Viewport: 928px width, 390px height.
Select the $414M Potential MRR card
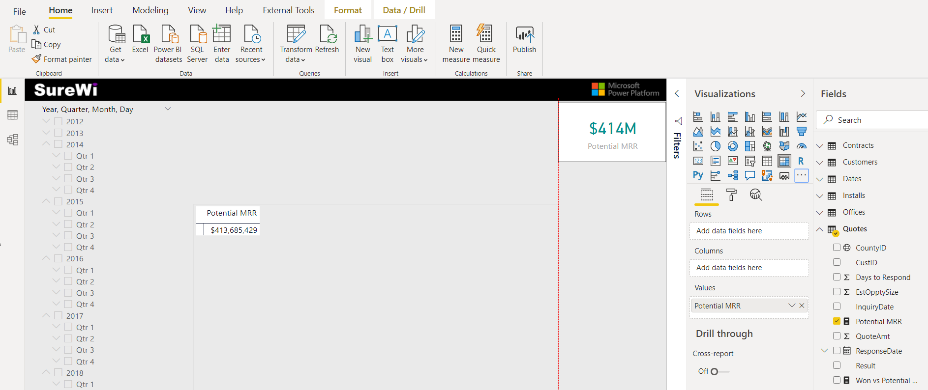click(612, 132)
